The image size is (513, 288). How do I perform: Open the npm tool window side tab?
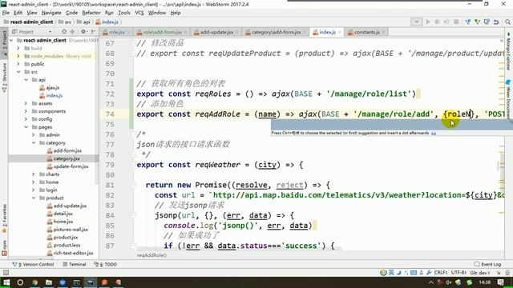coord(4,248)
